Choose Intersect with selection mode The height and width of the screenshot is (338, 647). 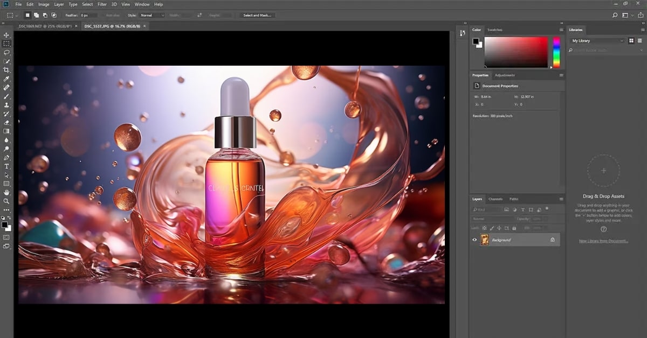[53, 15]
